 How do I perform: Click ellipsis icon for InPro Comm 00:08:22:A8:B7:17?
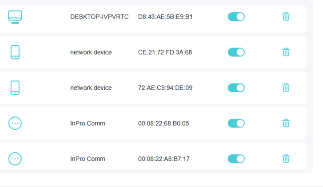point(15,159)
